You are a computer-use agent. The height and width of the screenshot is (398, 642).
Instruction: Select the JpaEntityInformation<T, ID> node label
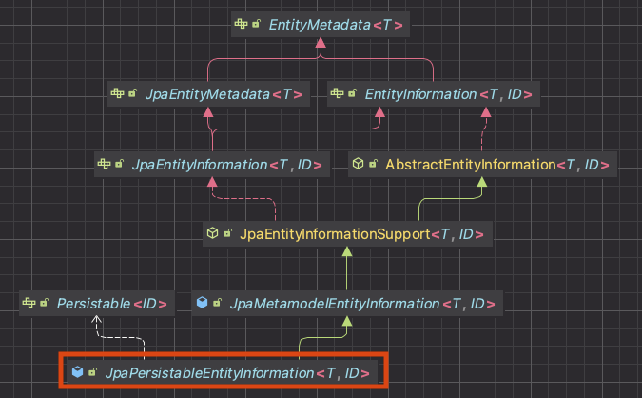(x=226, y=165)
